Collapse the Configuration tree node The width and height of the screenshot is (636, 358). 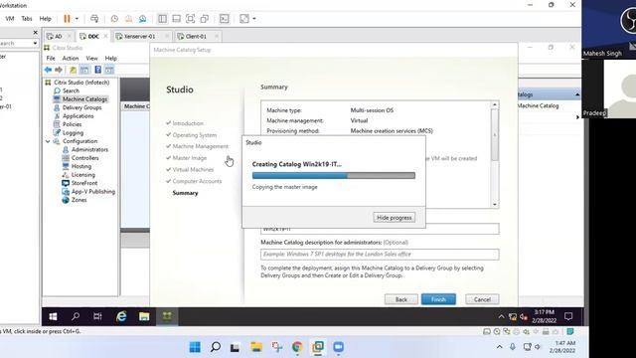pos(48,141)
